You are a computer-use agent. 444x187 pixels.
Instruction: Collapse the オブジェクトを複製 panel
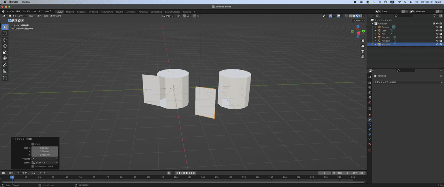(13, 139)
